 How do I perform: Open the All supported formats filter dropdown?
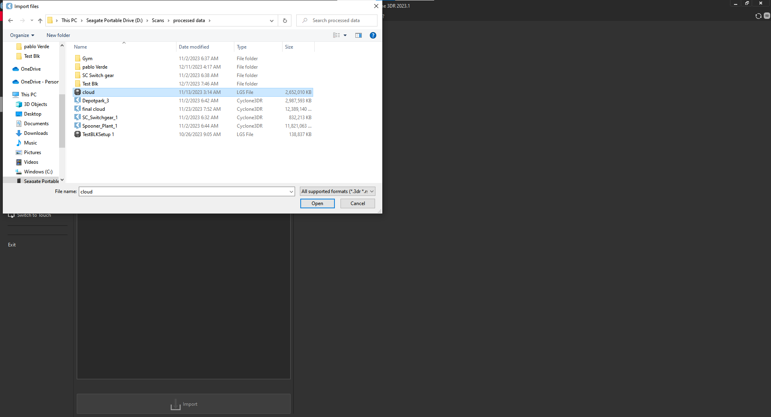point(338,191)
